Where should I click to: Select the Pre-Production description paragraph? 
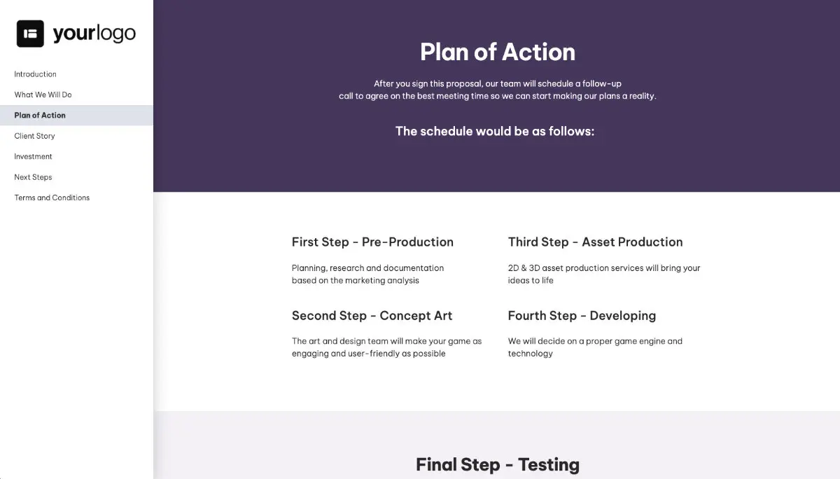[x=367, y=274]
